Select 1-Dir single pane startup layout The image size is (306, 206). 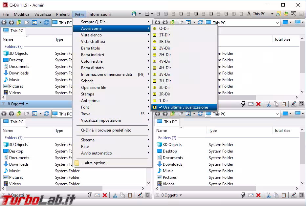(164, 101)
